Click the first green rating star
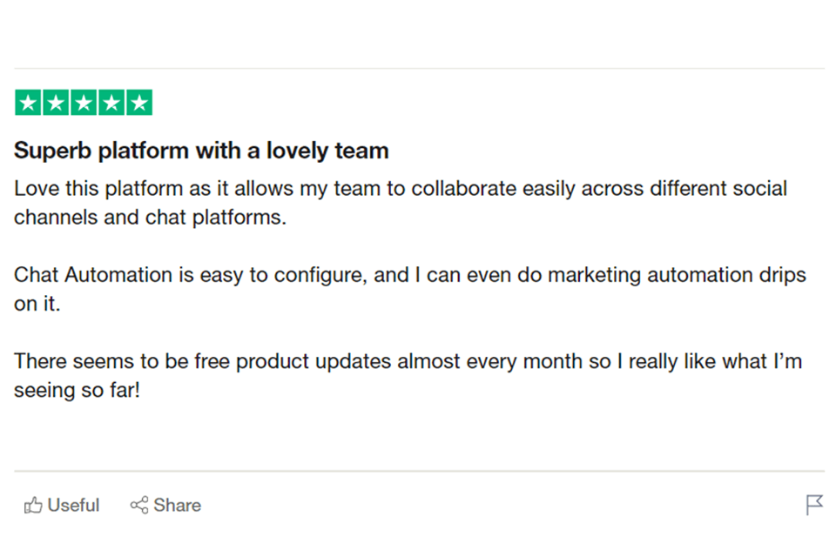Image resolution: width=836 pixels, height=557 pixels. pos(28,103)
